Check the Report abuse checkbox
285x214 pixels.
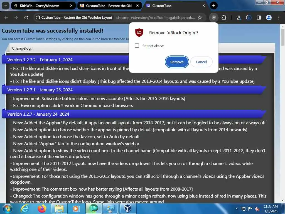137,46
